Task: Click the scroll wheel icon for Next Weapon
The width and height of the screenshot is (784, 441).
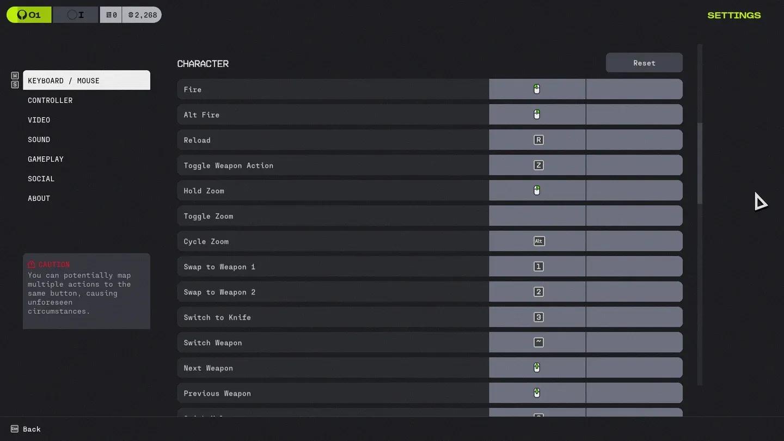Action: pos(537,367)
